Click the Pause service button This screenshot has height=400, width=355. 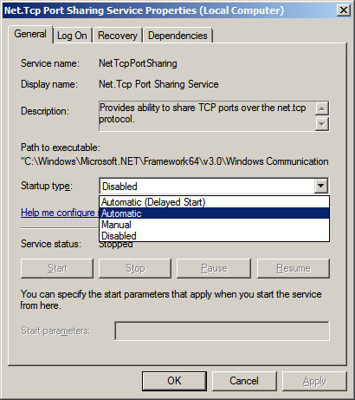214,268
